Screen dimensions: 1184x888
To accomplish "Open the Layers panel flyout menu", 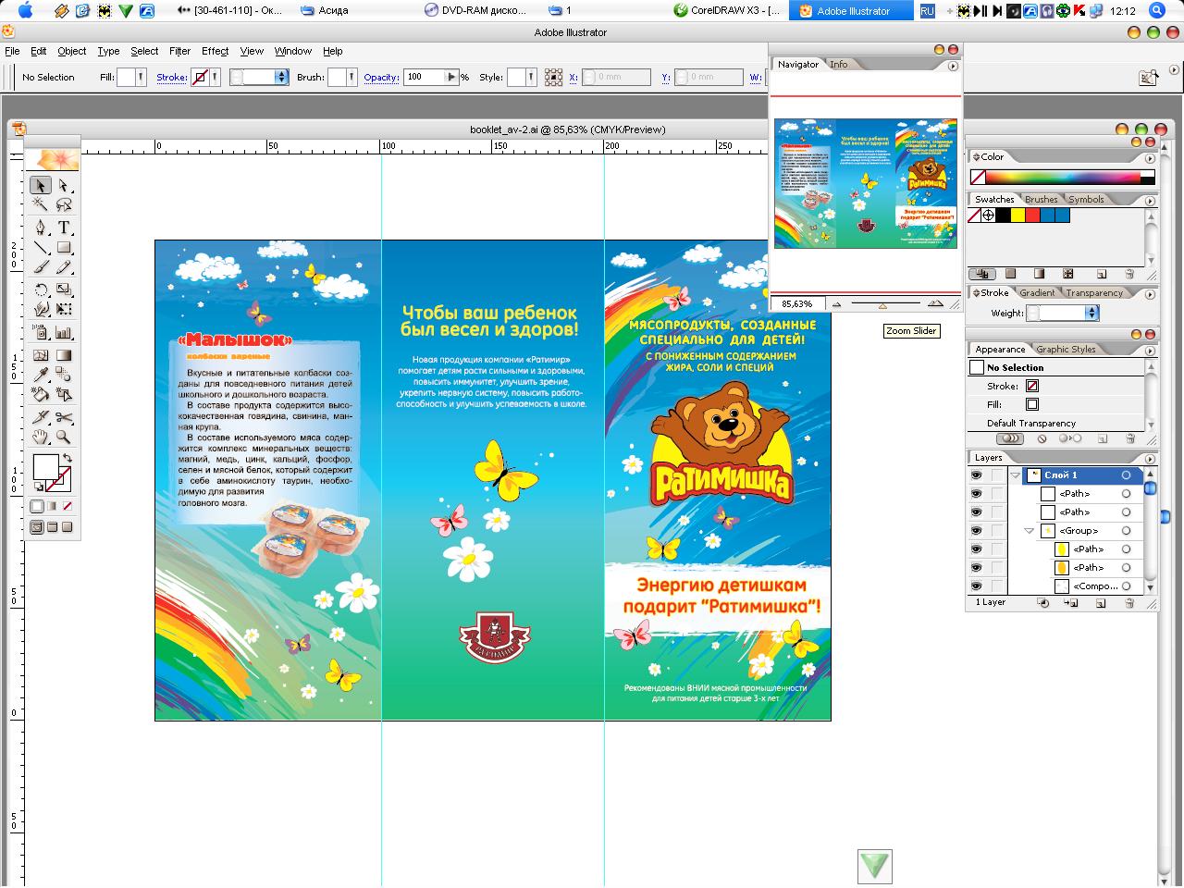I will (1151, 458).
